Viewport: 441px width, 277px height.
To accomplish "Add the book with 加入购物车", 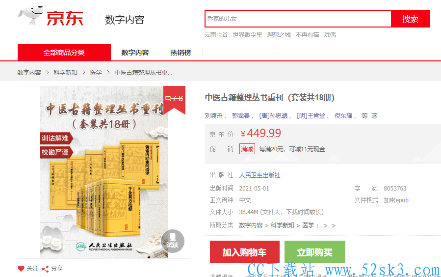I will coord(245,252).
